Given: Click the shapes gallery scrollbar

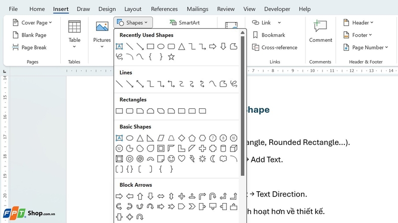Looking at the screenshot, I should click(243, 106).
